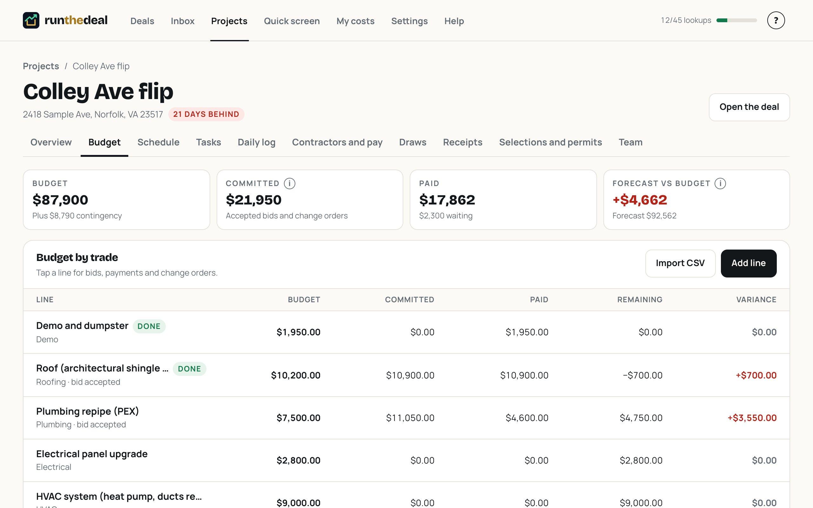The width and height of the screenshot is (813, 508).
Task: Click the Paid $17,862 card
Action: point(503,200)
